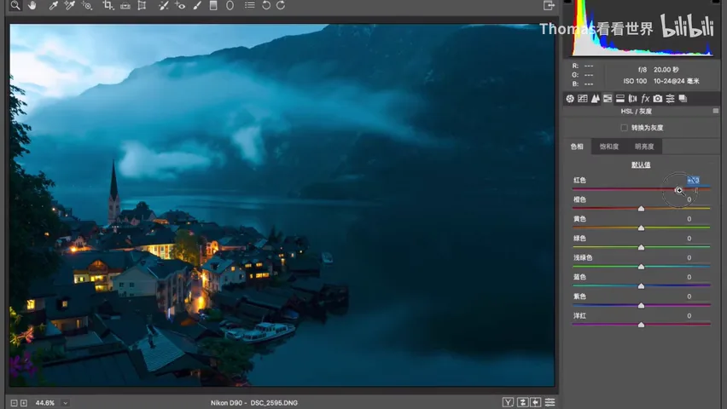Open the HSL / Grayscale panel icon
This screenshot has width=727, height=409.
pyautogui.click(x=608, y=99)
